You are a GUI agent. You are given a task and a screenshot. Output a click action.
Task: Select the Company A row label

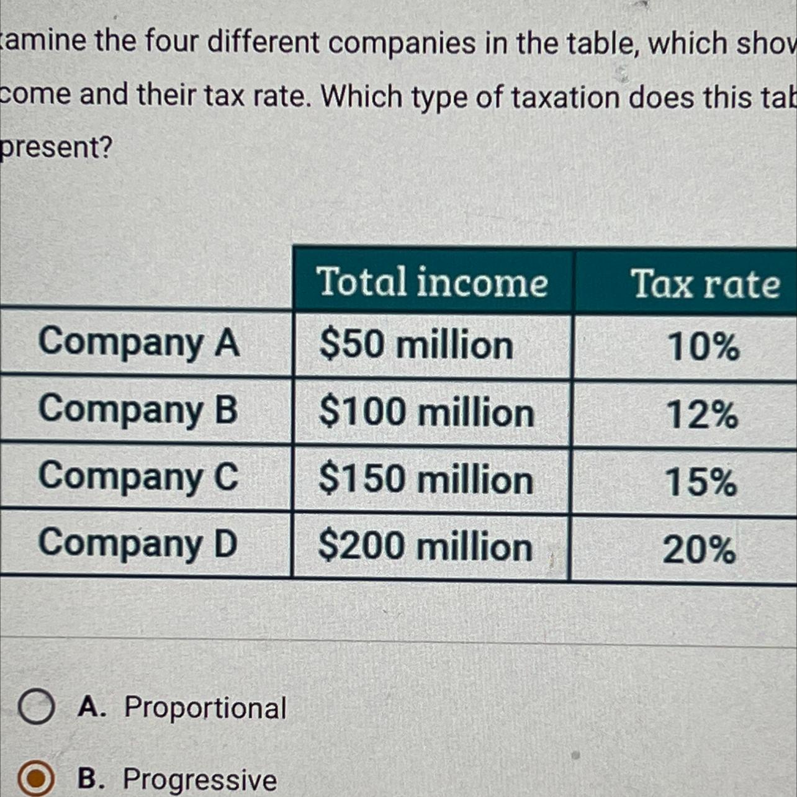pos(139,342)
